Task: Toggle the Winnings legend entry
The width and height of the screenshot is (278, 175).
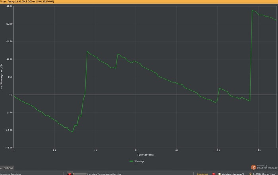Action: point(137,161)
